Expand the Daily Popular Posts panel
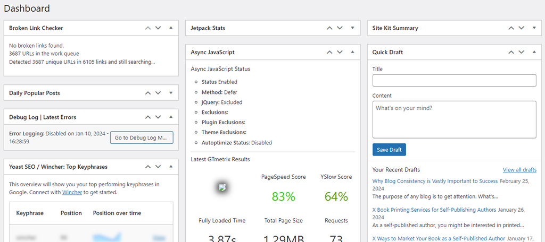Screen dimensions: 545x242 [171, 93]
